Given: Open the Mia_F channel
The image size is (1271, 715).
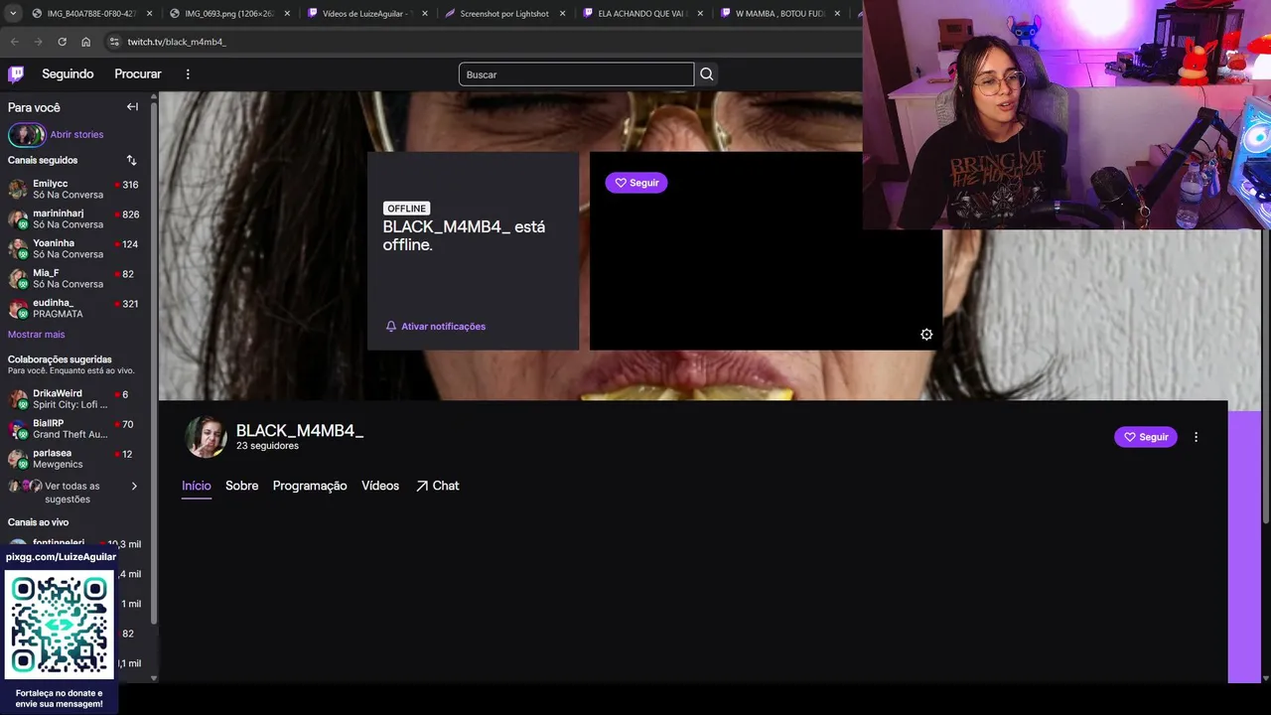Looking at the screenshot, I should [x=75, y=278].
